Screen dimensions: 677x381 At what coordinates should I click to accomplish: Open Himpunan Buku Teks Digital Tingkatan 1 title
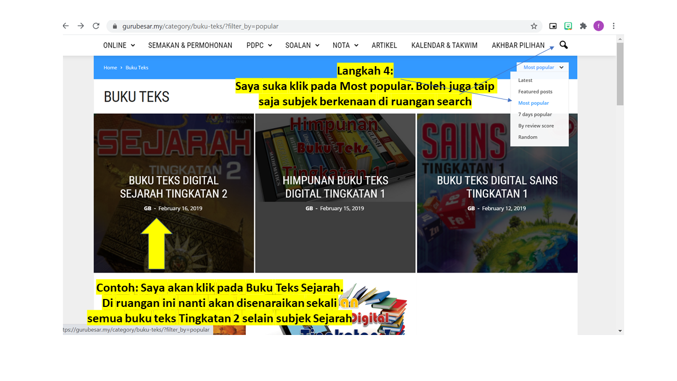[336, 187]
